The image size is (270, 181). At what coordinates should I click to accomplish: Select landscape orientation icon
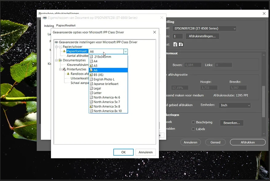point(181,44)
